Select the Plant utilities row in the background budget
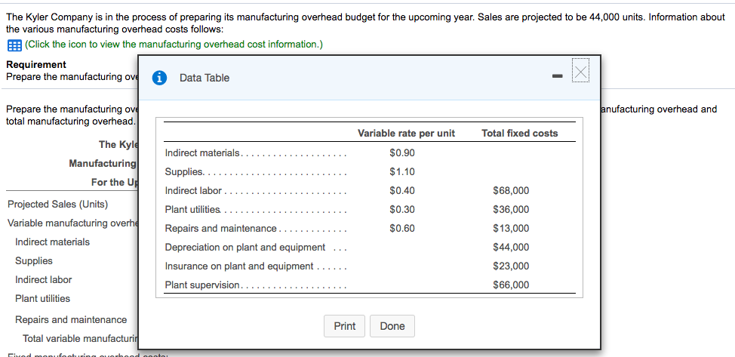Image resolution: width=735 pixels, height=357 pixels. (x=43, y=298)
